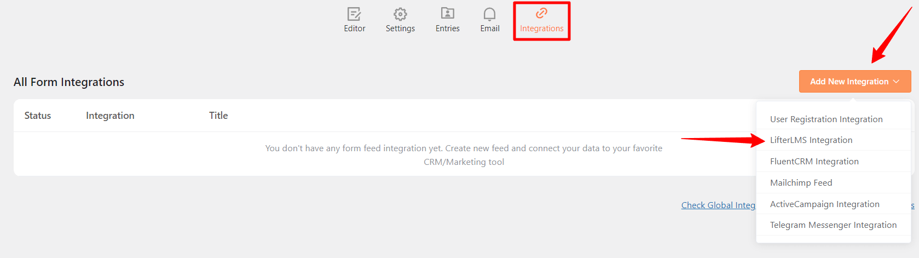Switch to the Entries tab label
Image resolution: width=919 pixels, height=258 pixels.
pos(448,28)
